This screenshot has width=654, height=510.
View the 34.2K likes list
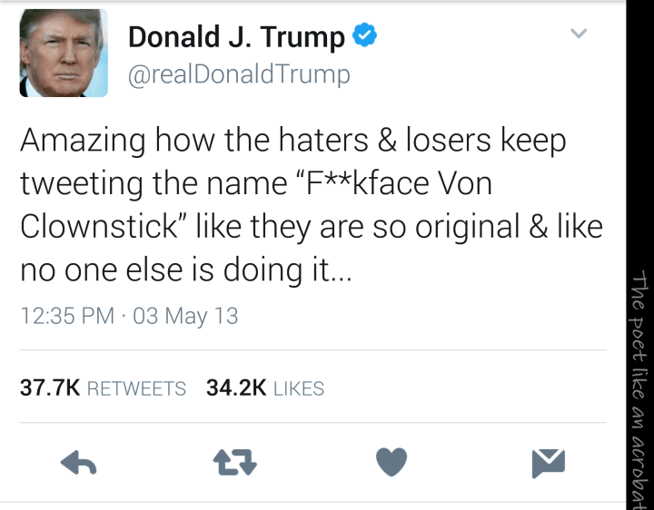click(x=264, y=388)
